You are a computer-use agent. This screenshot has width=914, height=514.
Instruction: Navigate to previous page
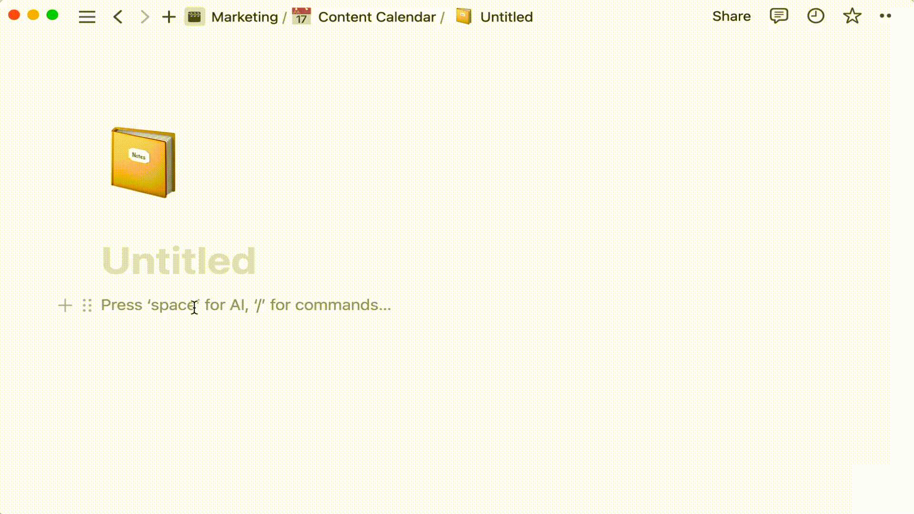point(118,16)
